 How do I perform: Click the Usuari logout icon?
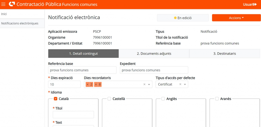click(255, 4)
